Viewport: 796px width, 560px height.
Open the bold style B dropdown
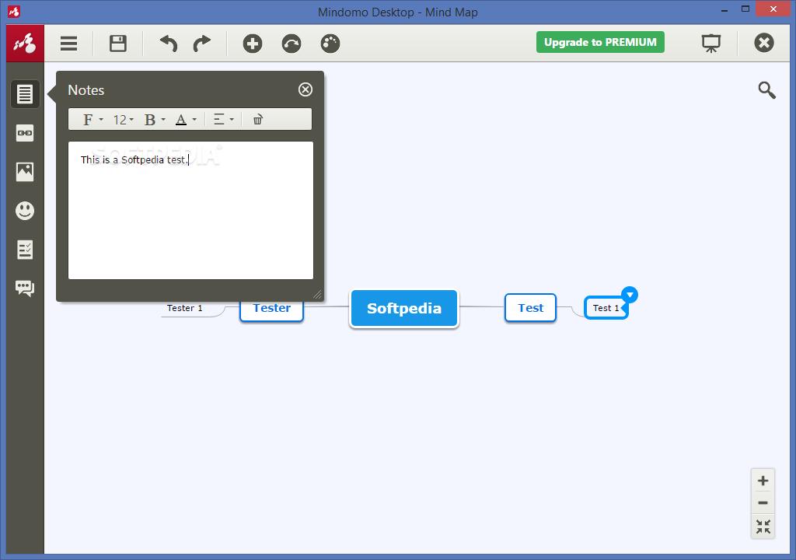tap(155, 120)
